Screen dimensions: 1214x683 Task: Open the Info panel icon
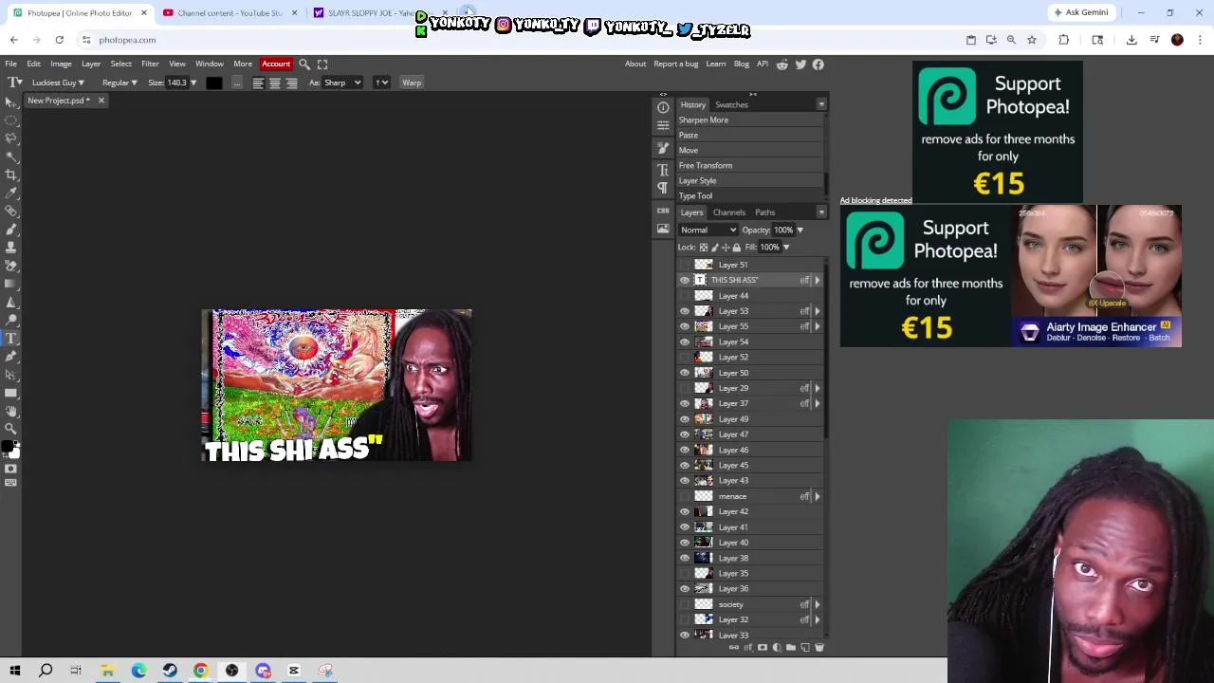(663, 107)
